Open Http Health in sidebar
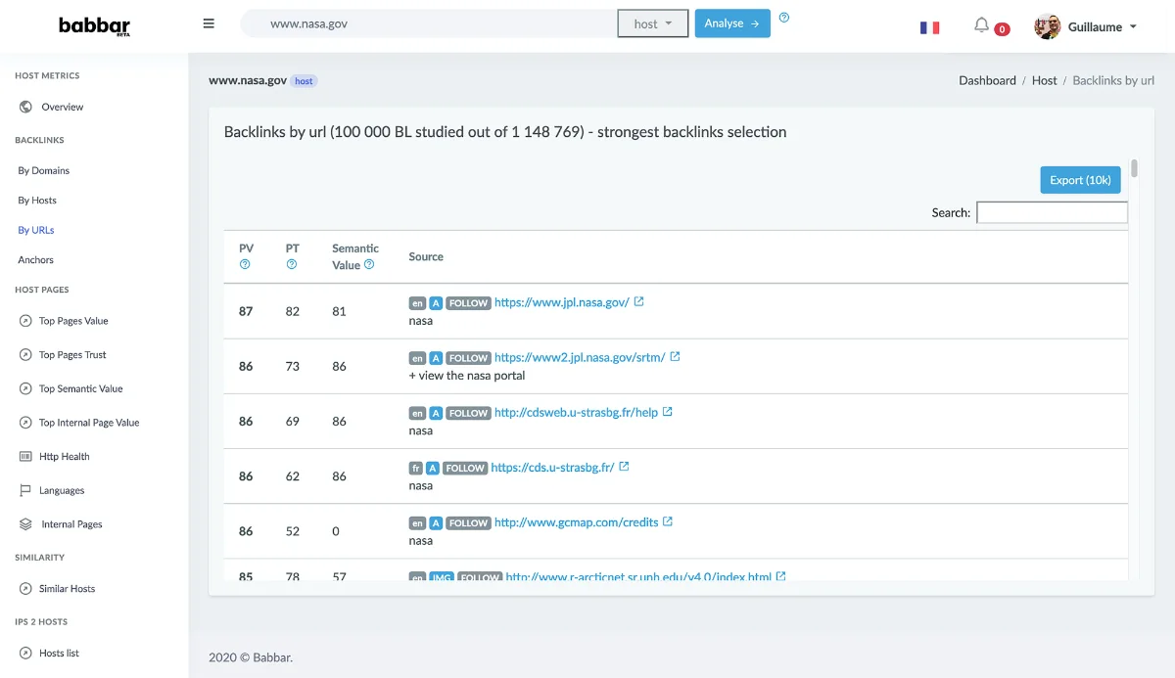This screenshot has width=1175, height=678. (x=64, y=457)
